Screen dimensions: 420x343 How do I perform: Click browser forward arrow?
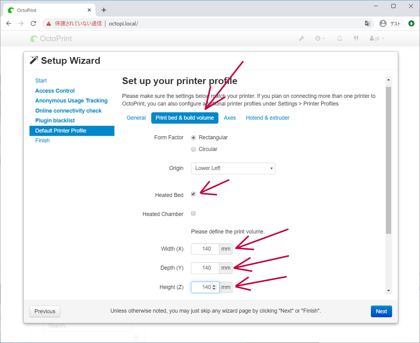point(21,23)
